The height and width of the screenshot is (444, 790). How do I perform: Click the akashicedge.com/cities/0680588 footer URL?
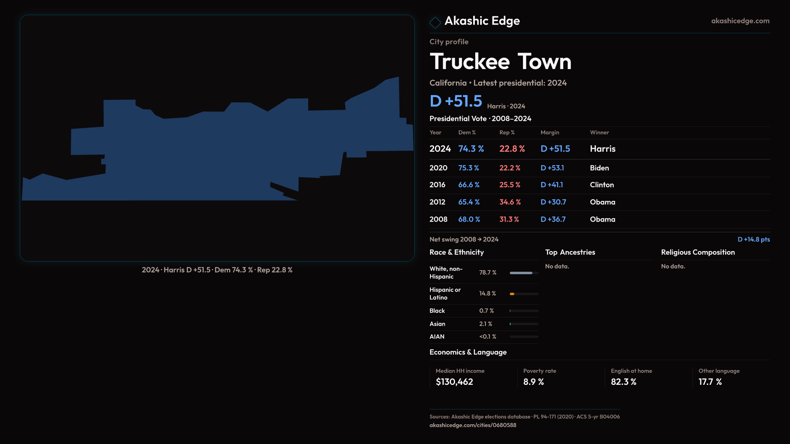(x=472, y=425)
